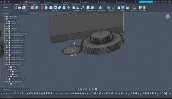
Task: Jump to the timeline beginning
Action: [2, 94]
